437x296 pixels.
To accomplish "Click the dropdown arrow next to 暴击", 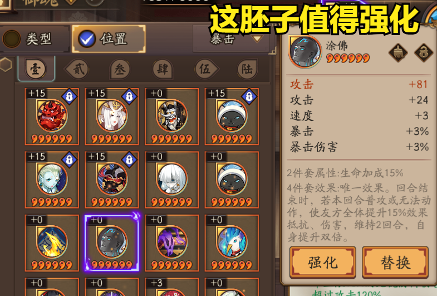I will click(x=257, y=39).
